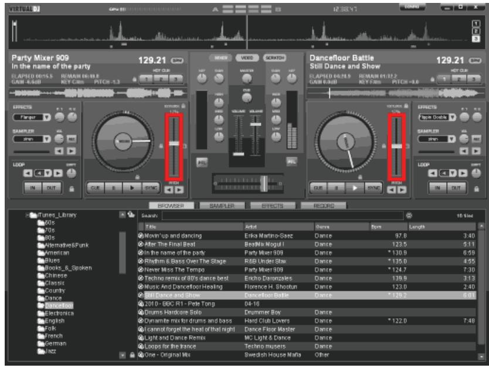Collapse the iTunes_Library tree node

[27, 215]
